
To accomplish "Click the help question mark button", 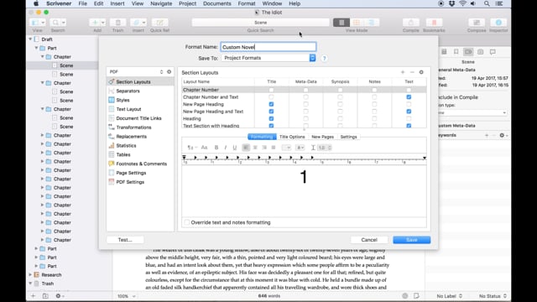I will tap(324, 58).
